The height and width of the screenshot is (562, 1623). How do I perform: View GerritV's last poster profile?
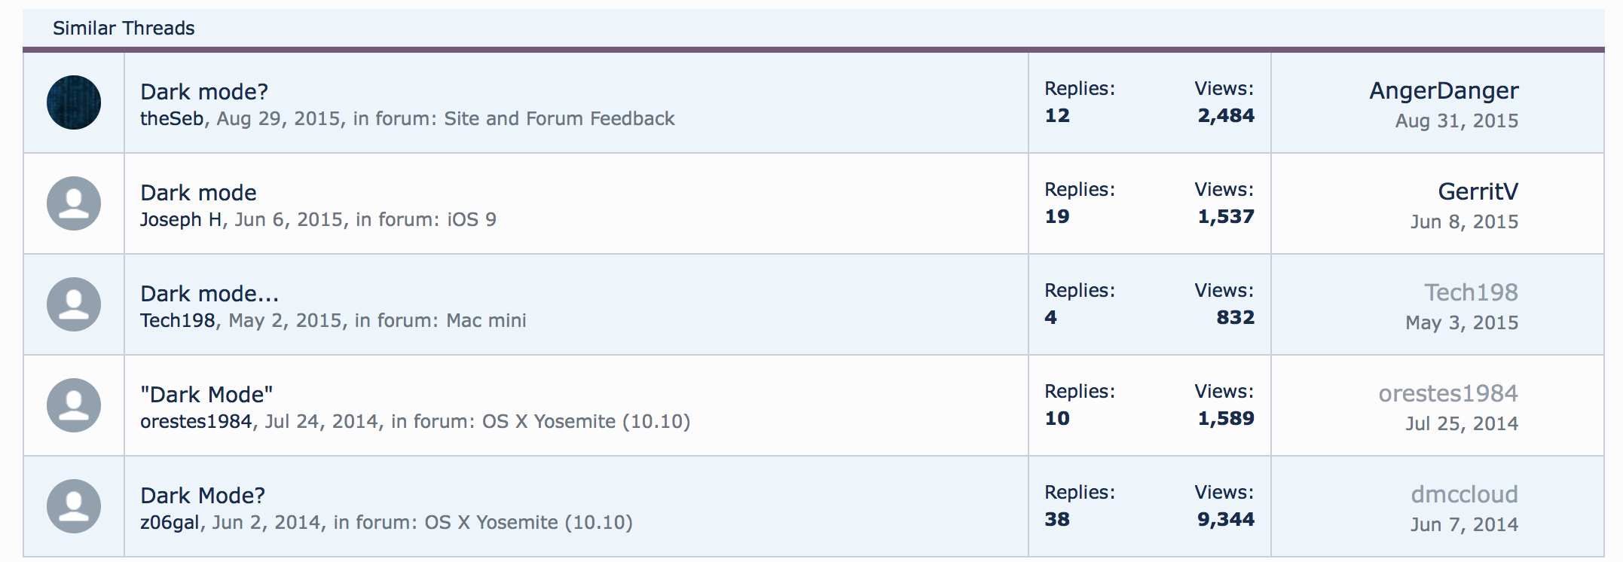pyautogui.click(x=1478, y=191)
